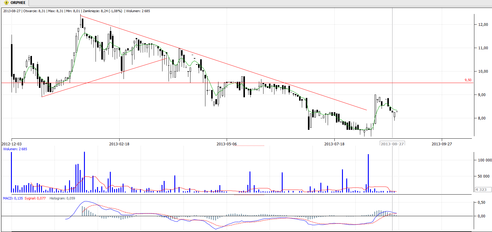Click the 2013-09-27 date axis label

click(x=441, y=144)
